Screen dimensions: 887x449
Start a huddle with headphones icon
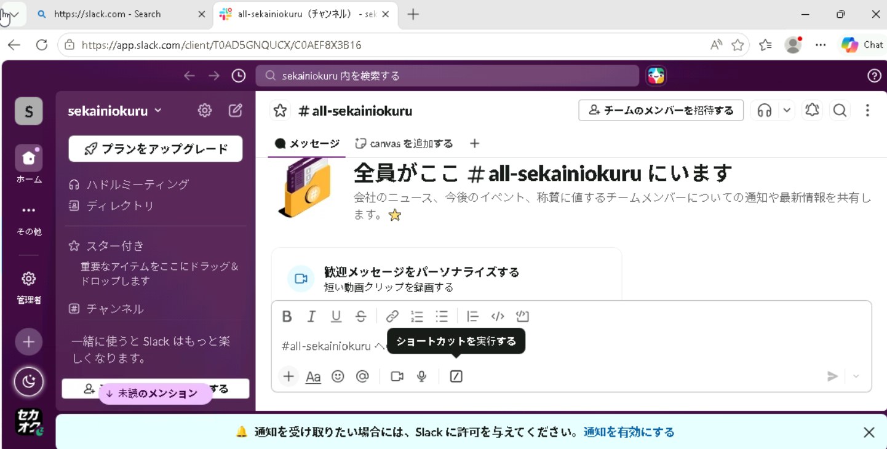point(765,111)
